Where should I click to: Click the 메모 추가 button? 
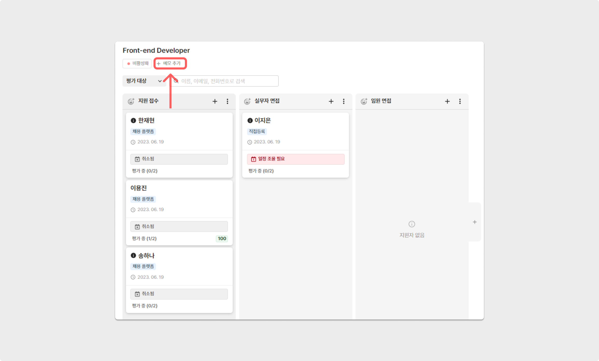pos(170,64)
